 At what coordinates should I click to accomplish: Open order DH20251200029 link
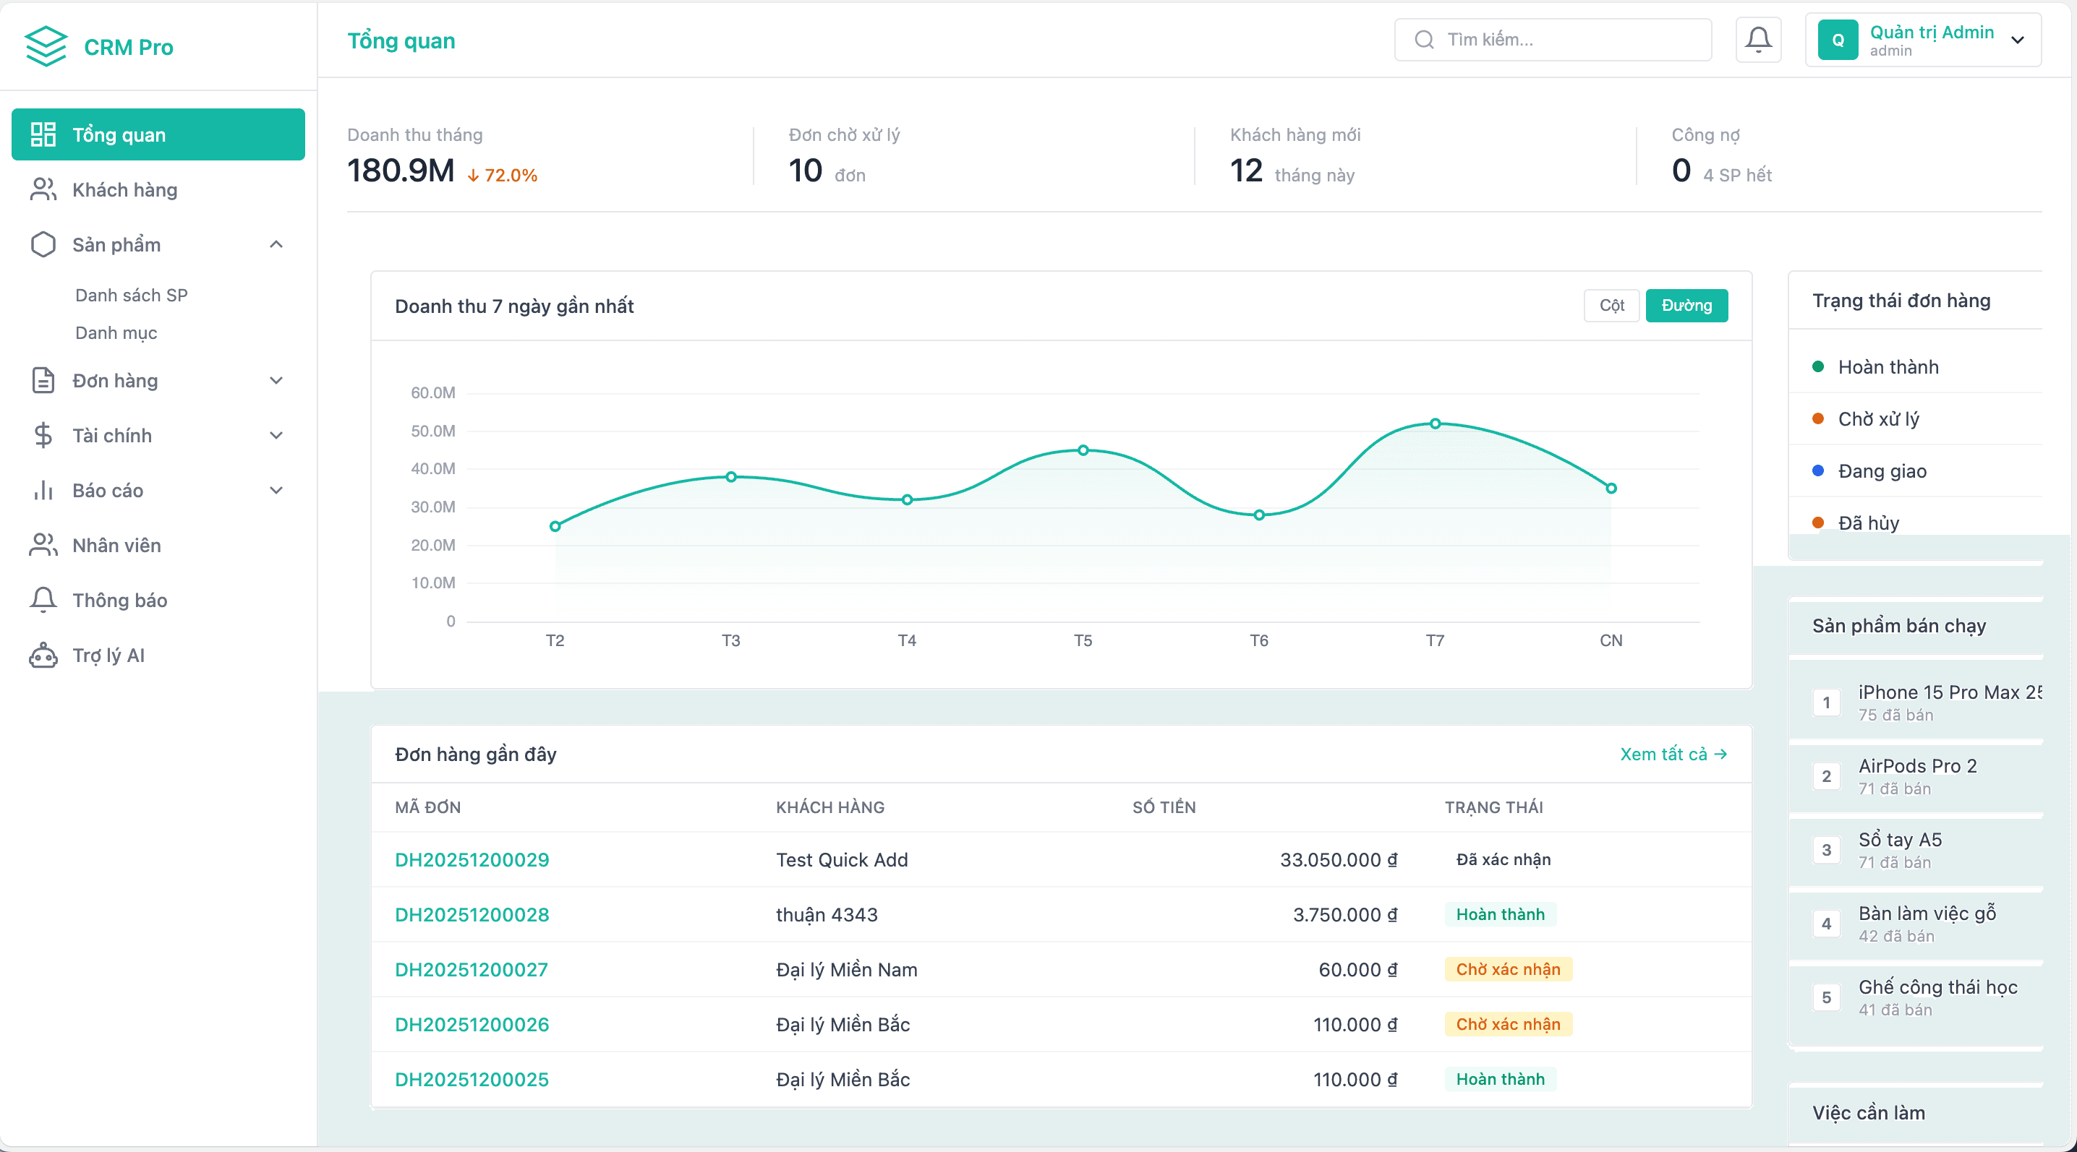point(472,859)
